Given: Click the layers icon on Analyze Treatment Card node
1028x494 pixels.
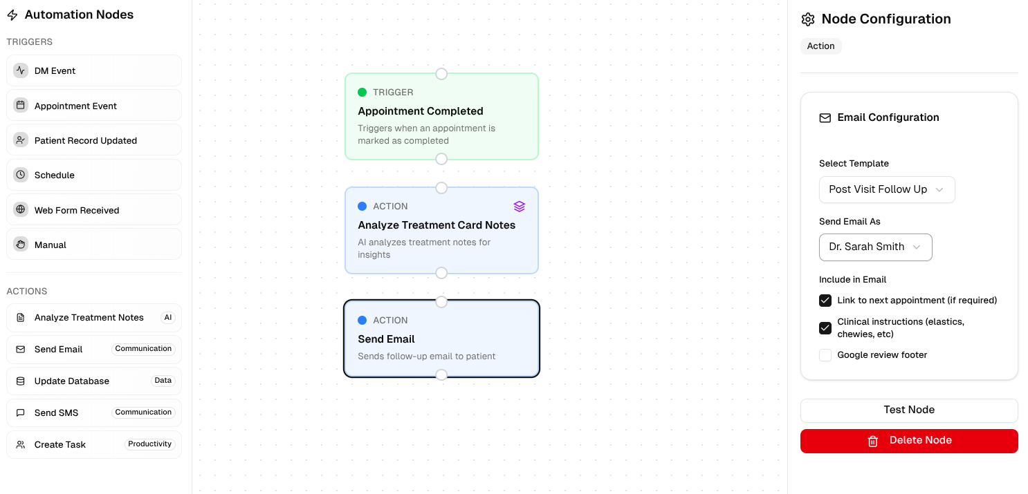Looking at the screenshot, I should pyautogui.click(x=520, y=206).
